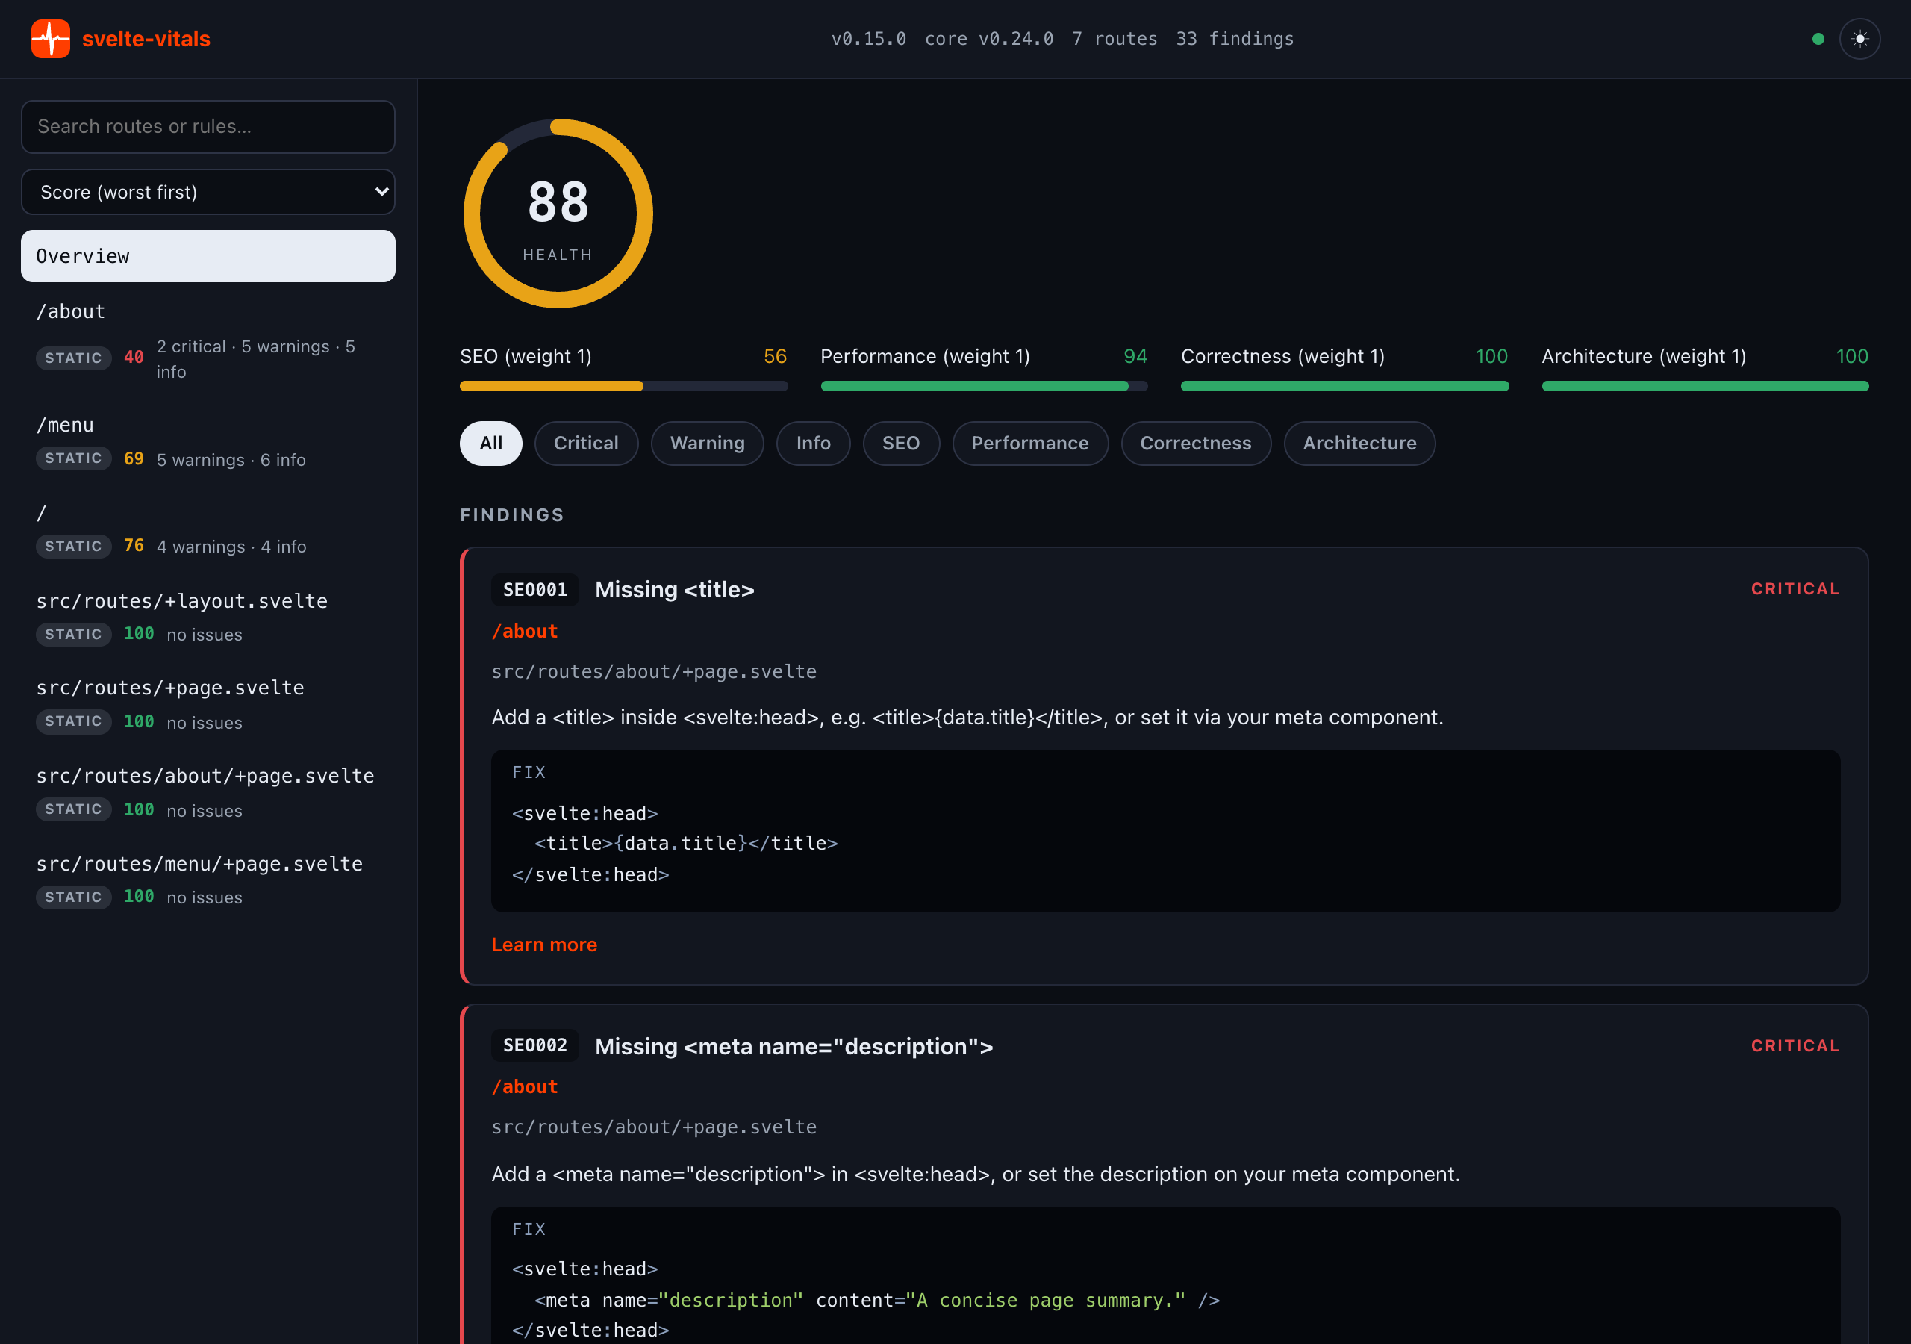
Task: Open the /about route in the sidebar
Action: [x=208, y=340]
